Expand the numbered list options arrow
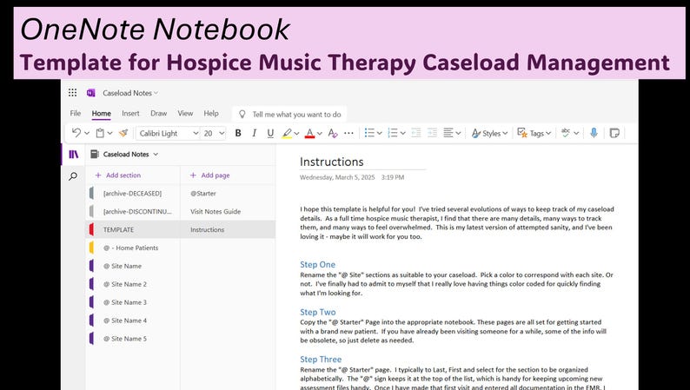The image size is (690, 390). pos(402,133)
